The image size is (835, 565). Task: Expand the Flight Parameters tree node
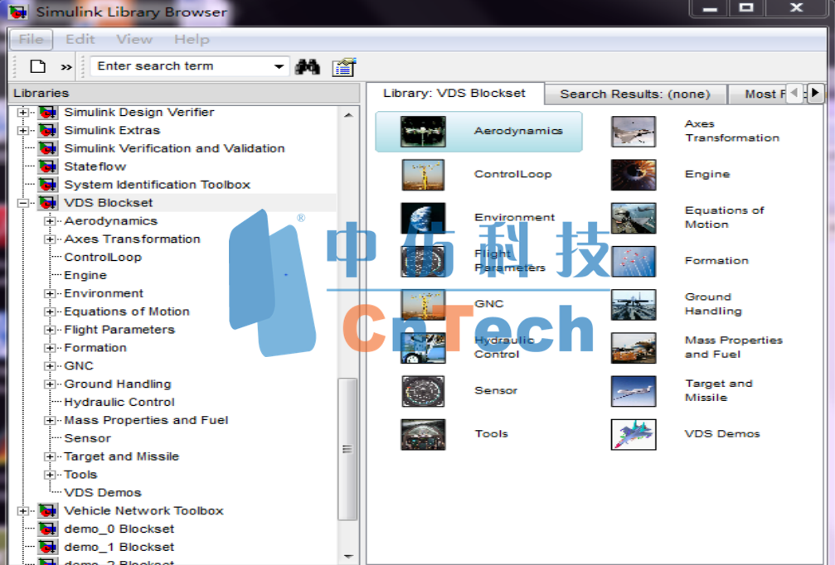pyautogui.click(x=50, y=330)
